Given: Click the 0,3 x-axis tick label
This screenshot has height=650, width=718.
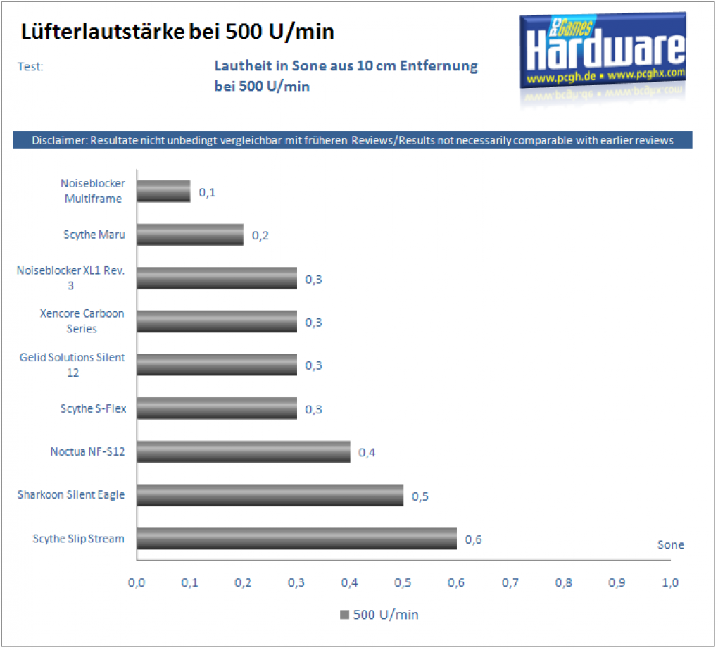Looking at the screenshot, I should tap(297, 584).
